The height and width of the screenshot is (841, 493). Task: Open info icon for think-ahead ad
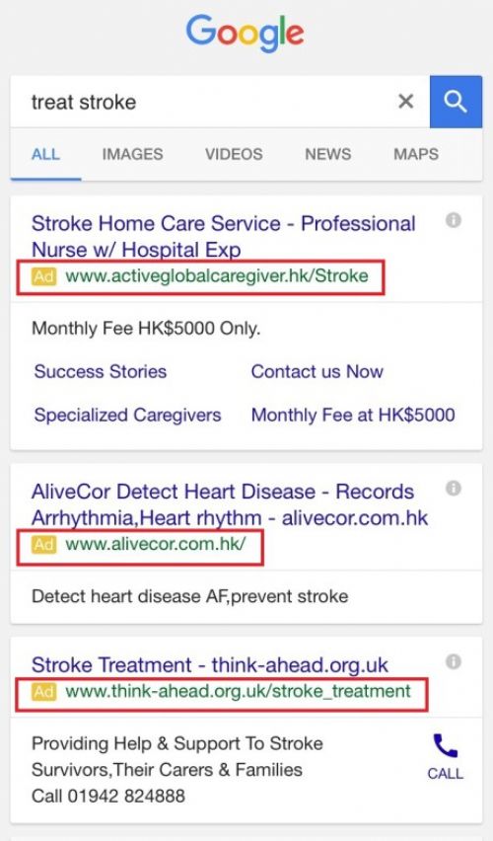tap(454, 661)
